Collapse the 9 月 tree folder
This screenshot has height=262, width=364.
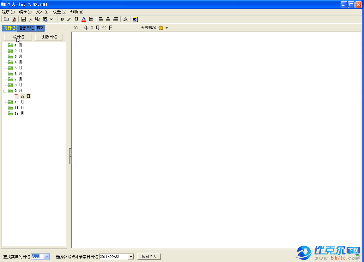[5, 91]
